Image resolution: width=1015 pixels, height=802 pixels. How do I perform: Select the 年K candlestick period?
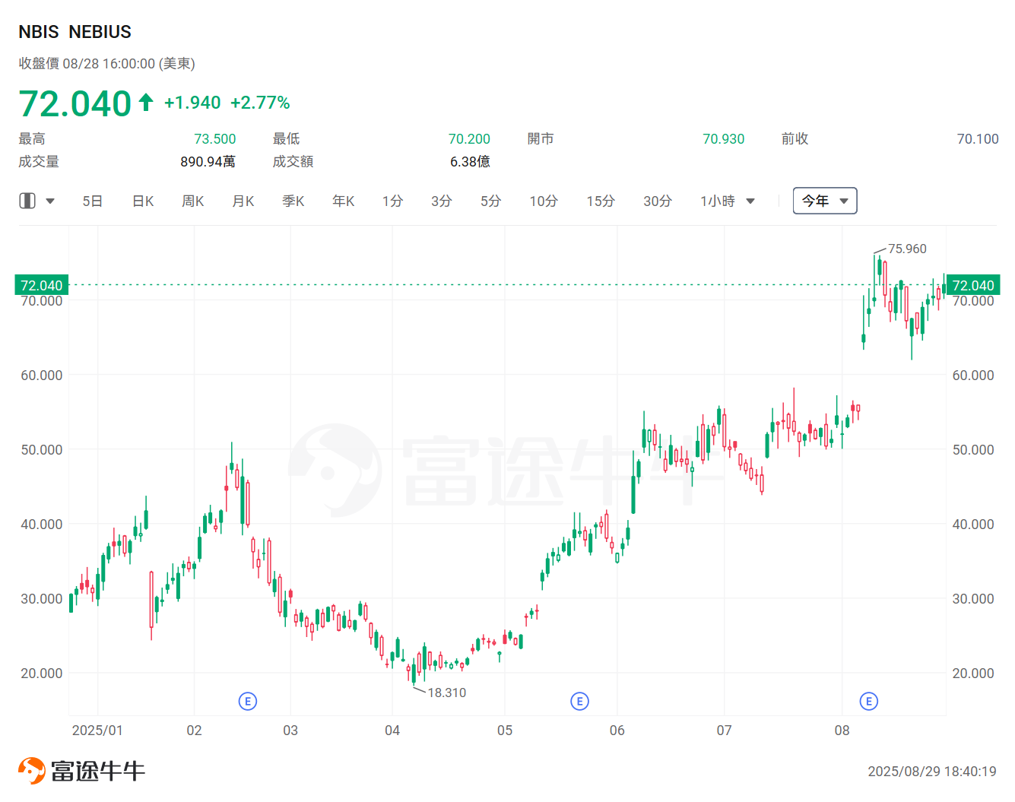[x=344, y=201]
